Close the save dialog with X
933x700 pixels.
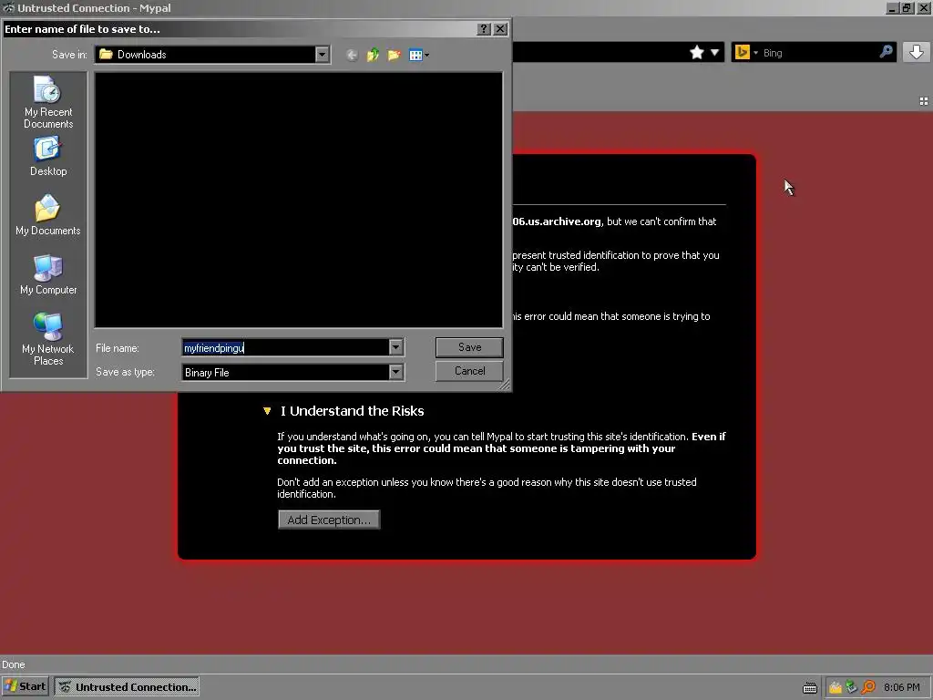[x=501, y=28]
